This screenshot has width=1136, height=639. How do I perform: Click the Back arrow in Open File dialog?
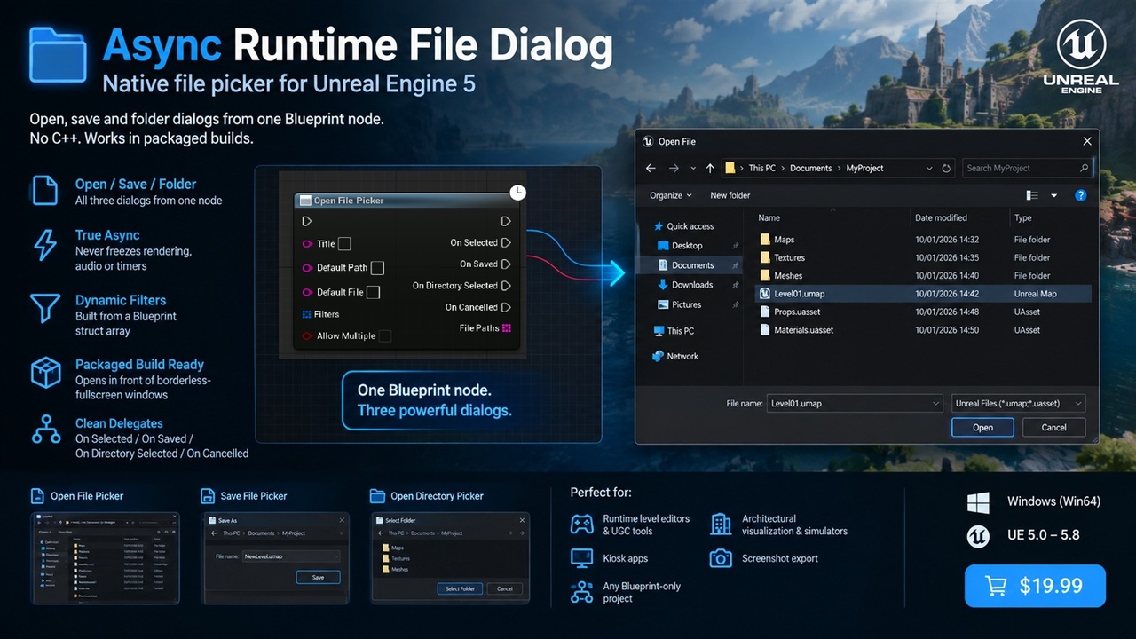tap(651, 168)
